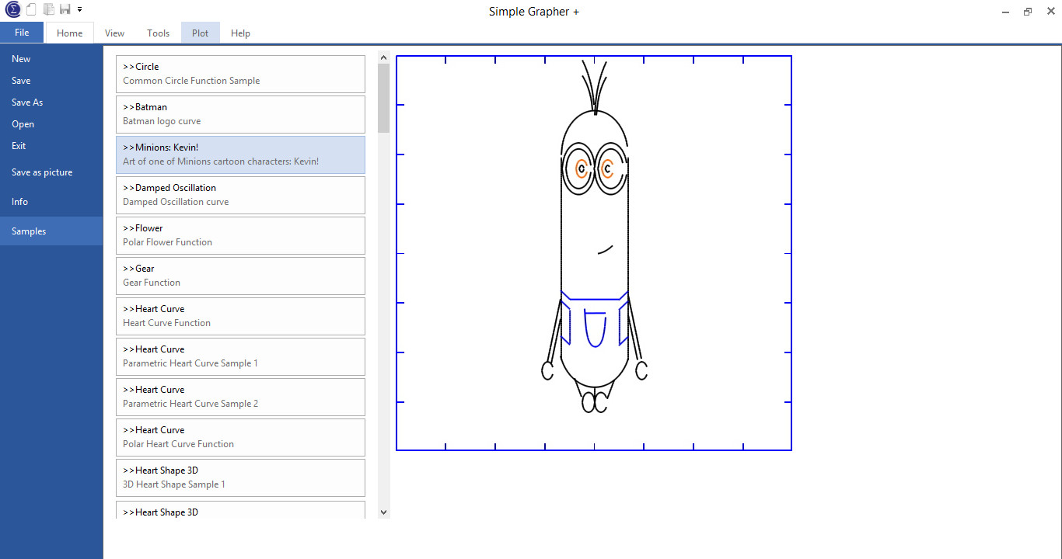Open Parametric Heart Curve Sample 2
This screenshot has height=559, width=1062.
point(240,397)
